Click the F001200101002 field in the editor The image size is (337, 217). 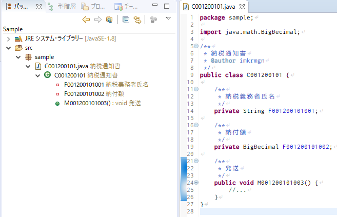point(306,147)
